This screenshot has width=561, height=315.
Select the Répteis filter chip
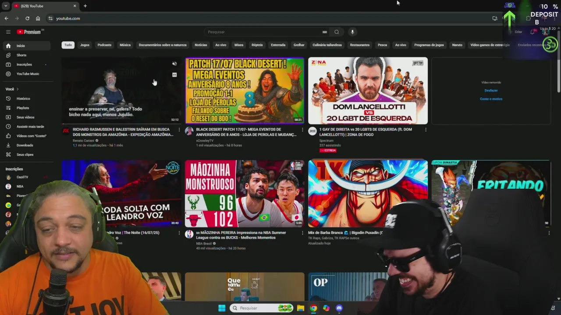pos(257,45)
